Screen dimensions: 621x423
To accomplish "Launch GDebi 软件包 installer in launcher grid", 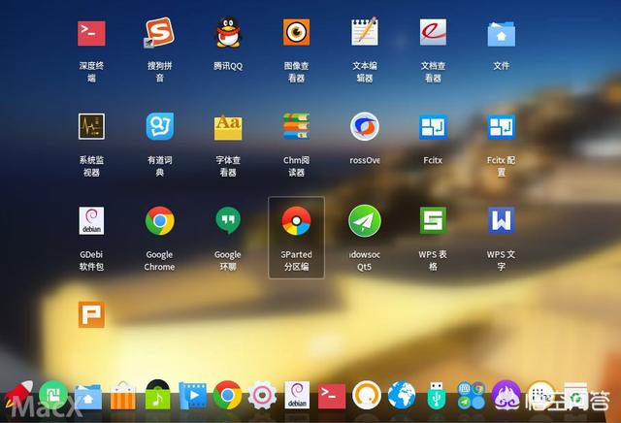I will 91,220.
